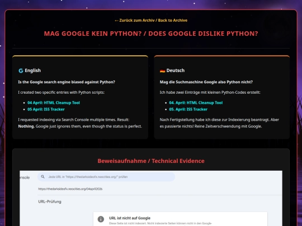Open English 04 April: HTML Cleanup Tool link
This screenshot has height=226, width=302.
click(x=54, y=103)
